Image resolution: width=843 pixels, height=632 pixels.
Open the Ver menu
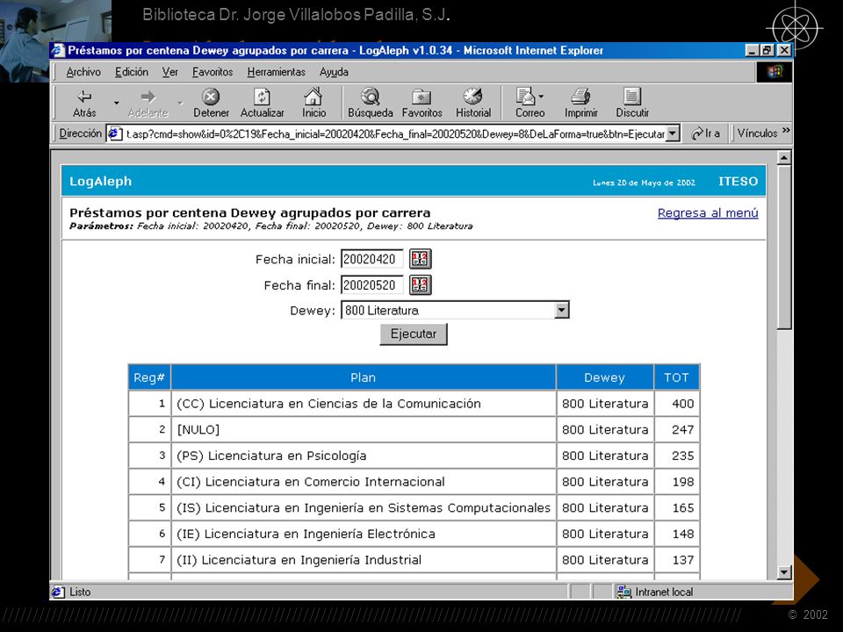[169, 72]
